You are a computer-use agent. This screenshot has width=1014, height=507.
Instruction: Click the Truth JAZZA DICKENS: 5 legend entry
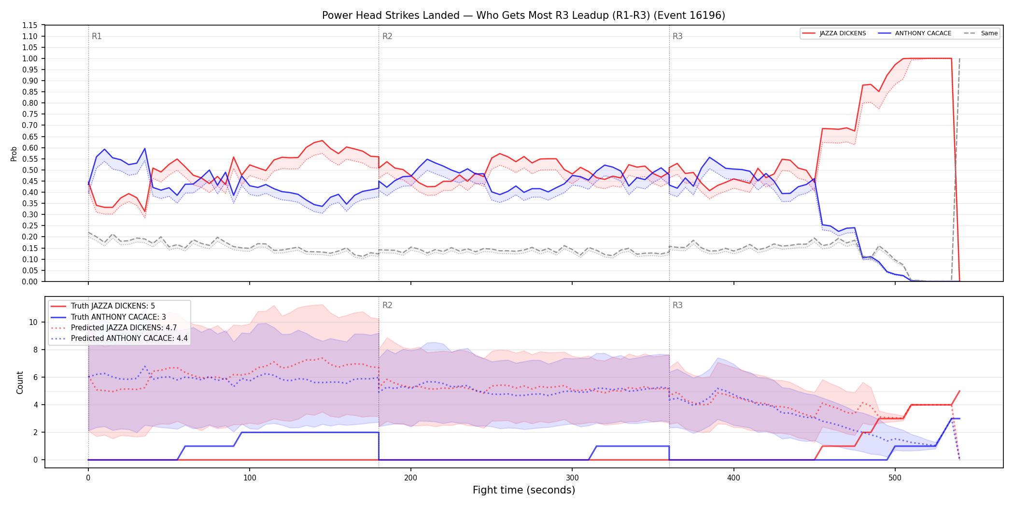click(103, 306)
